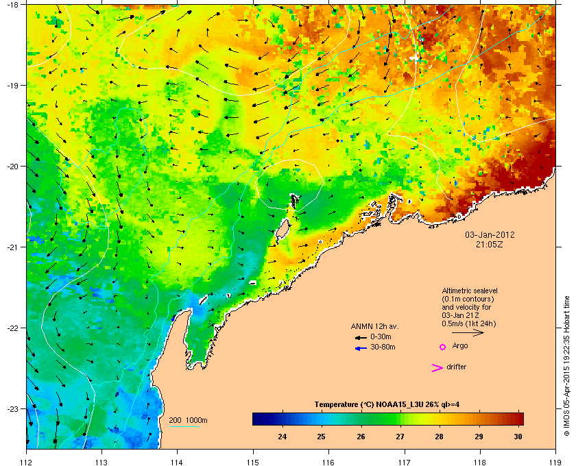Viewport: 576px width, 466px height.
Task: Click the time text 21:05Z
Action: [x=490, y=244]
